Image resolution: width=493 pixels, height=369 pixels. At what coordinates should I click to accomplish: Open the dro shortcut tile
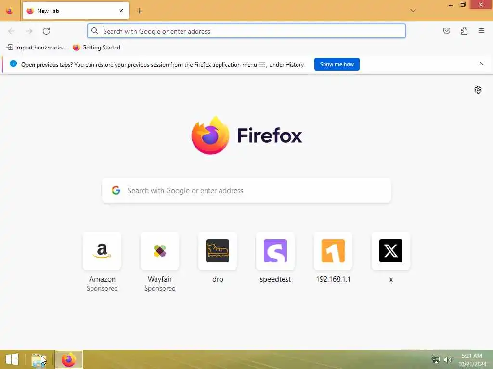pos(218,251)
